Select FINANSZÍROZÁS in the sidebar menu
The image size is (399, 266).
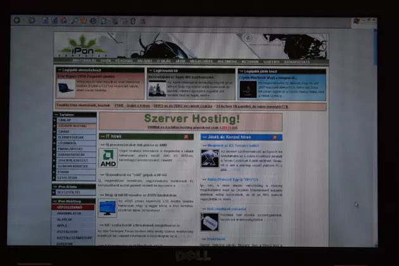coord(75,149)
